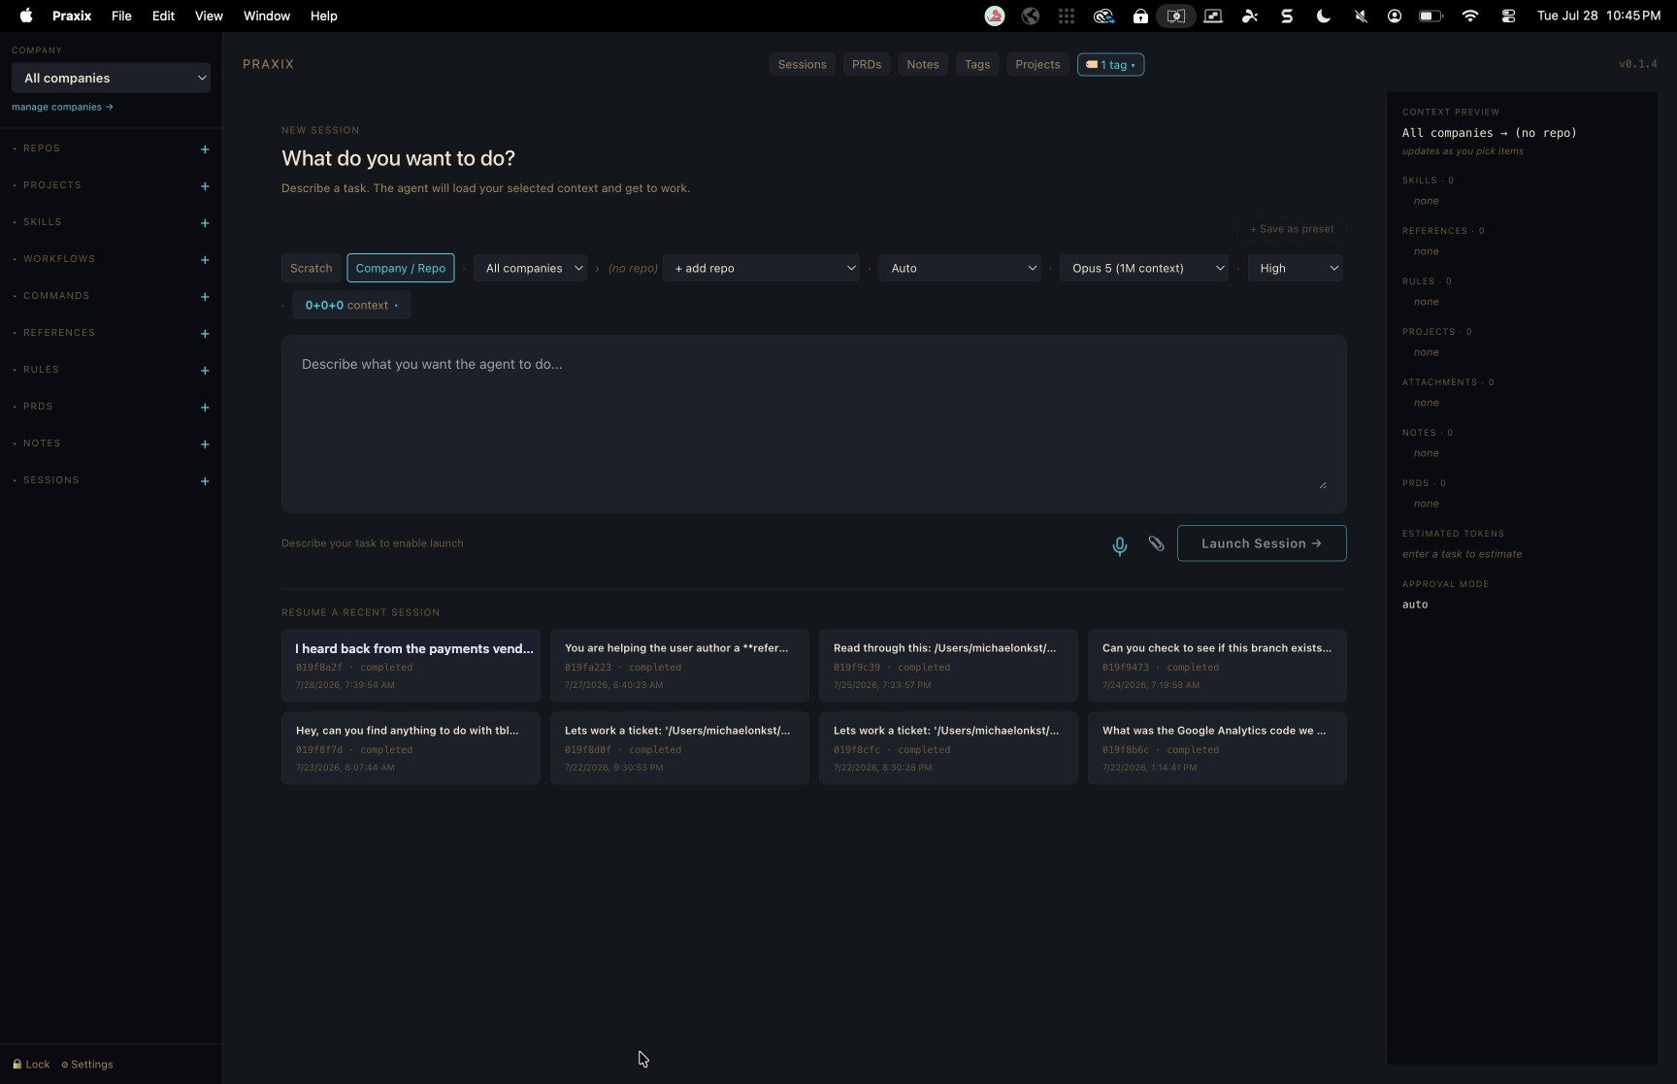Open the add repo dropdown

762,268
